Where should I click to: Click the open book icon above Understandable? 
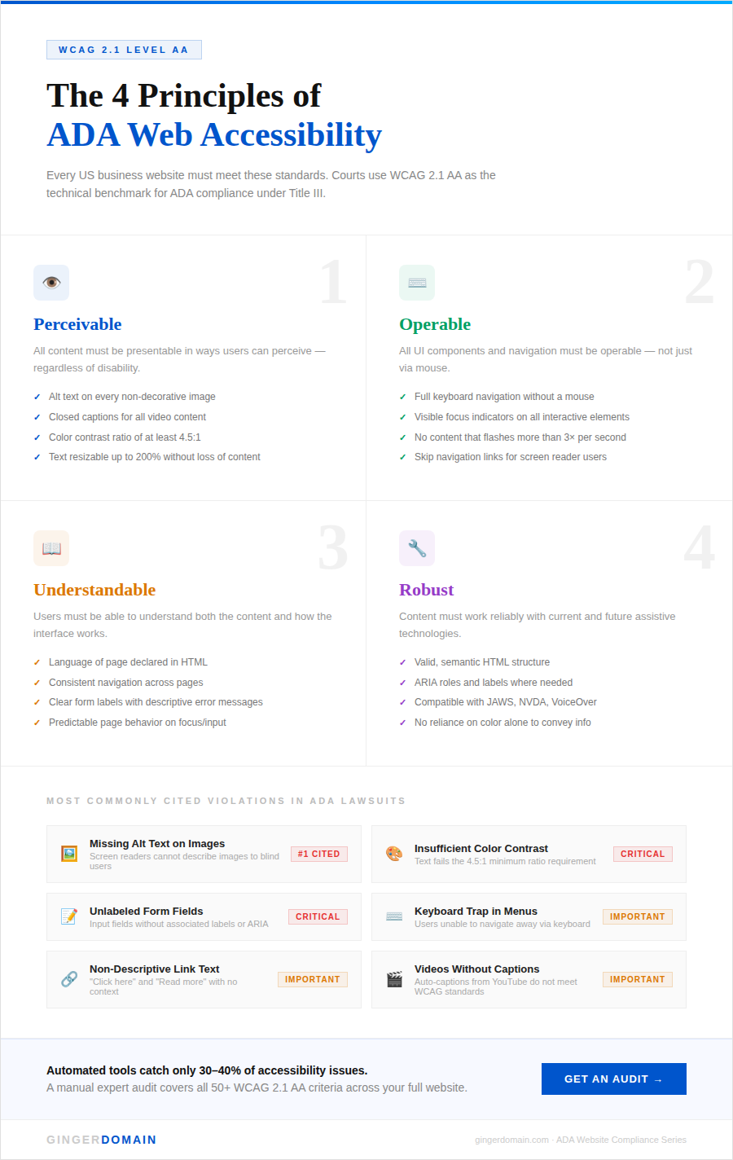[51, 548]
